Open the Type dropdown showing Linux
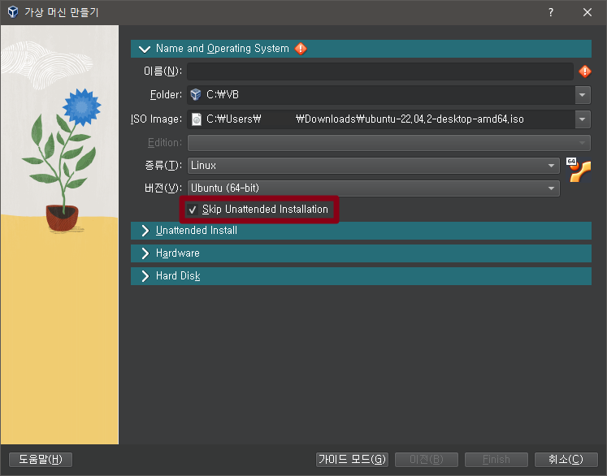Screen dimensions: 607x476 (374, 166)
